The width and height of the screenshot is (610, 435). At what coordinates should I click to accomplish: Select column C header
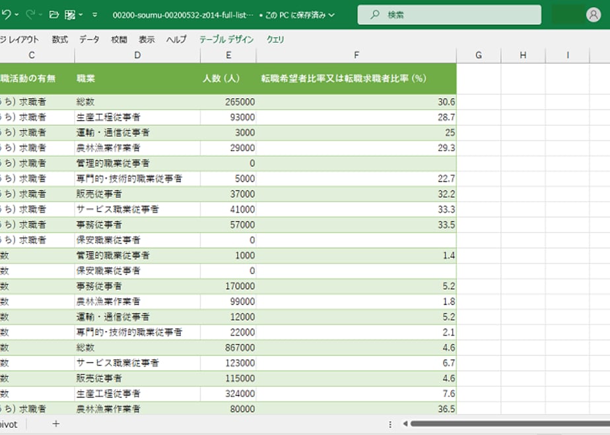coord(32,55)
